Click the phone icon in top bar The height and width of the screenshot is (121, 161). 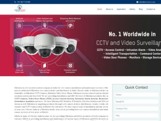[x=15, y=2]
